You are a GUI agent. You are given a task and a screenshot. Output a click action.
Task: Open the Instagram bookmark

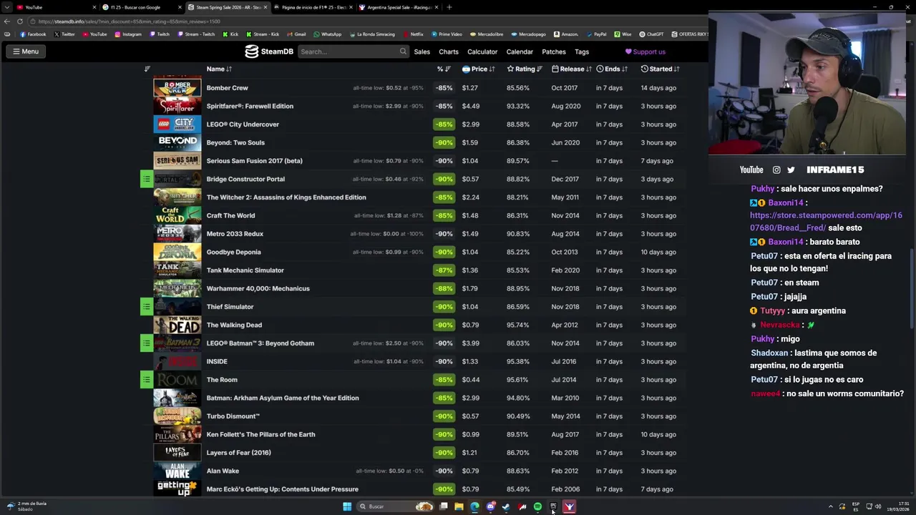coord(128,34)
